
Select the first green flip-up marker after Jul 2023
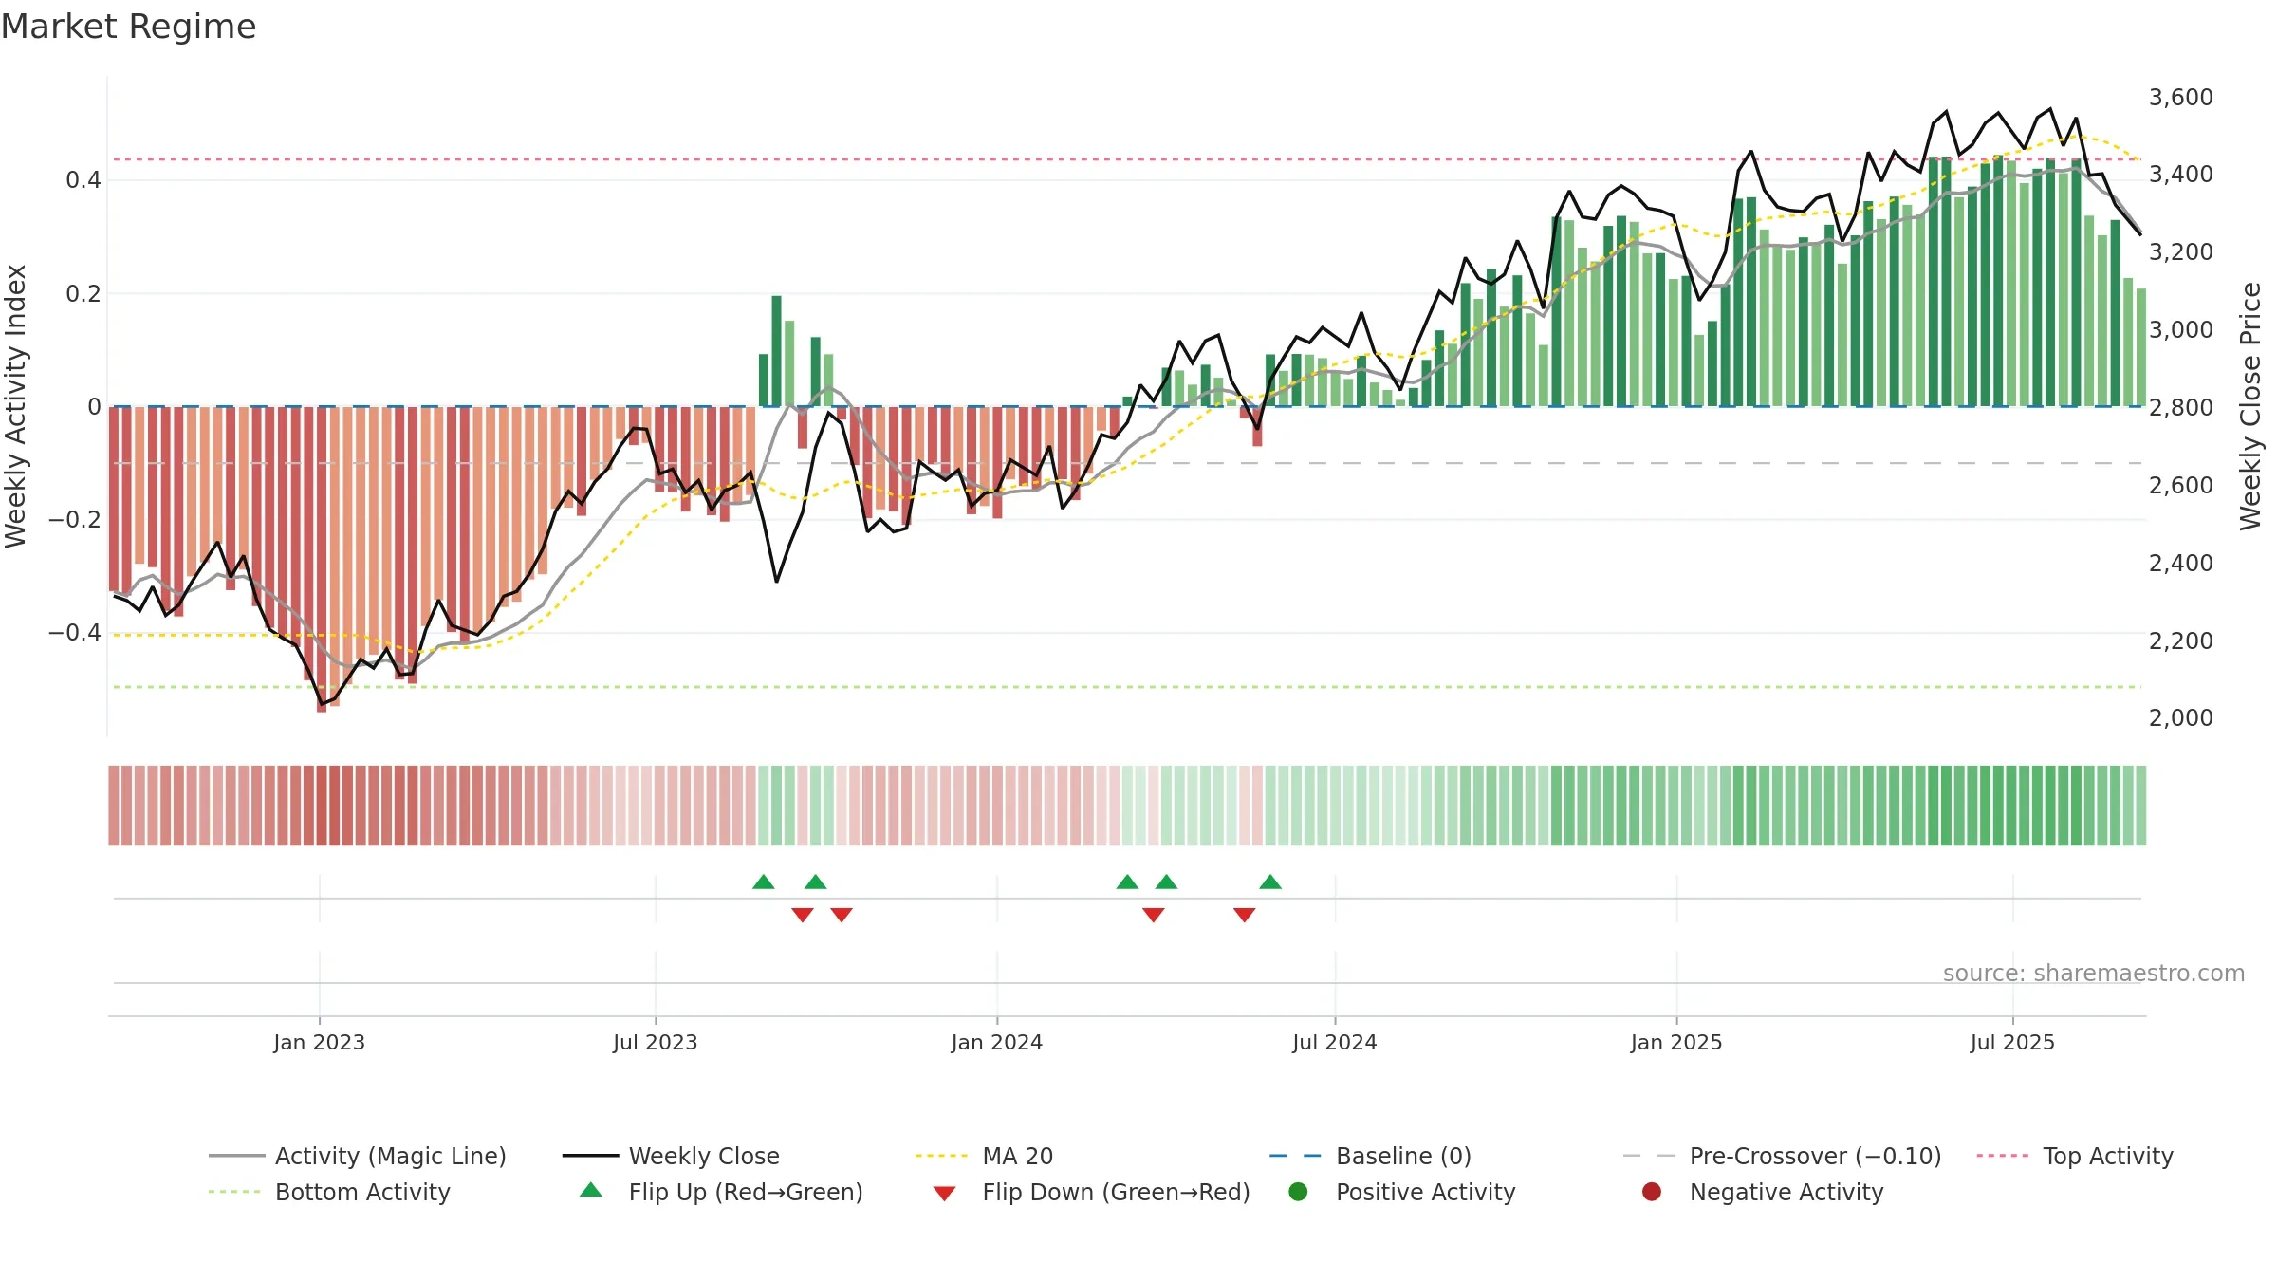(764, 882)
